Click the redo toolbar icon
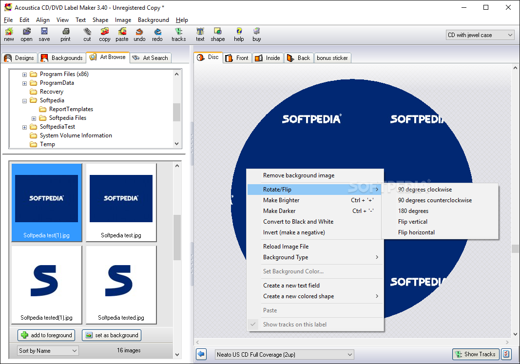Image resolution: width=520 pixels, height=364 pixels. (x=157, y=35)
